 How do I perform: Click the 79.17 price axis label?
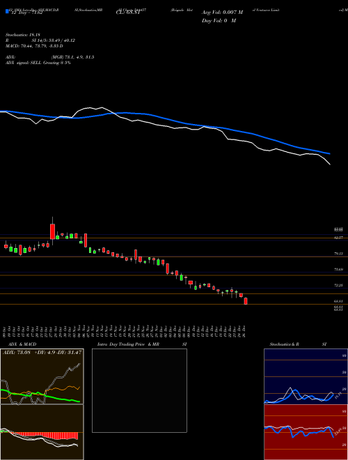[x=338, y=254]
